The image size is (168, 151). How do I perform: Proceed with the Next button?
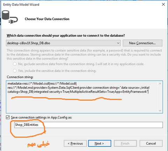(100, 143)
